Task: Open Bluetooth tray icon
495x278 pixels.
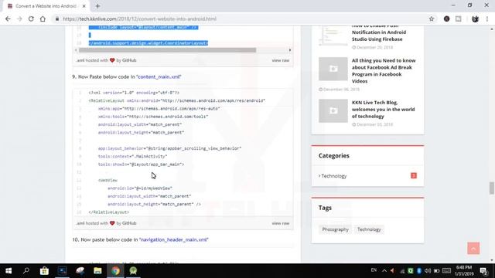Action: [x=419, y=271]
